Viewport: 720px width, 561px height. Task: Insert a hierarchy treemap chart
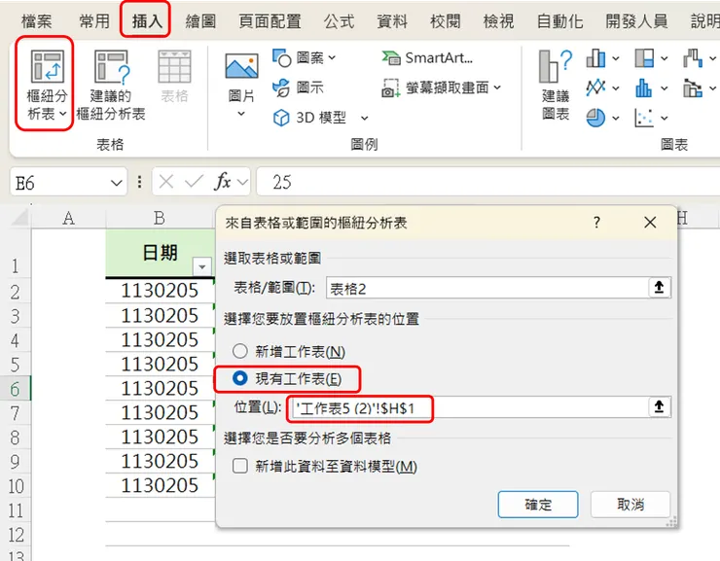point(644,58)
